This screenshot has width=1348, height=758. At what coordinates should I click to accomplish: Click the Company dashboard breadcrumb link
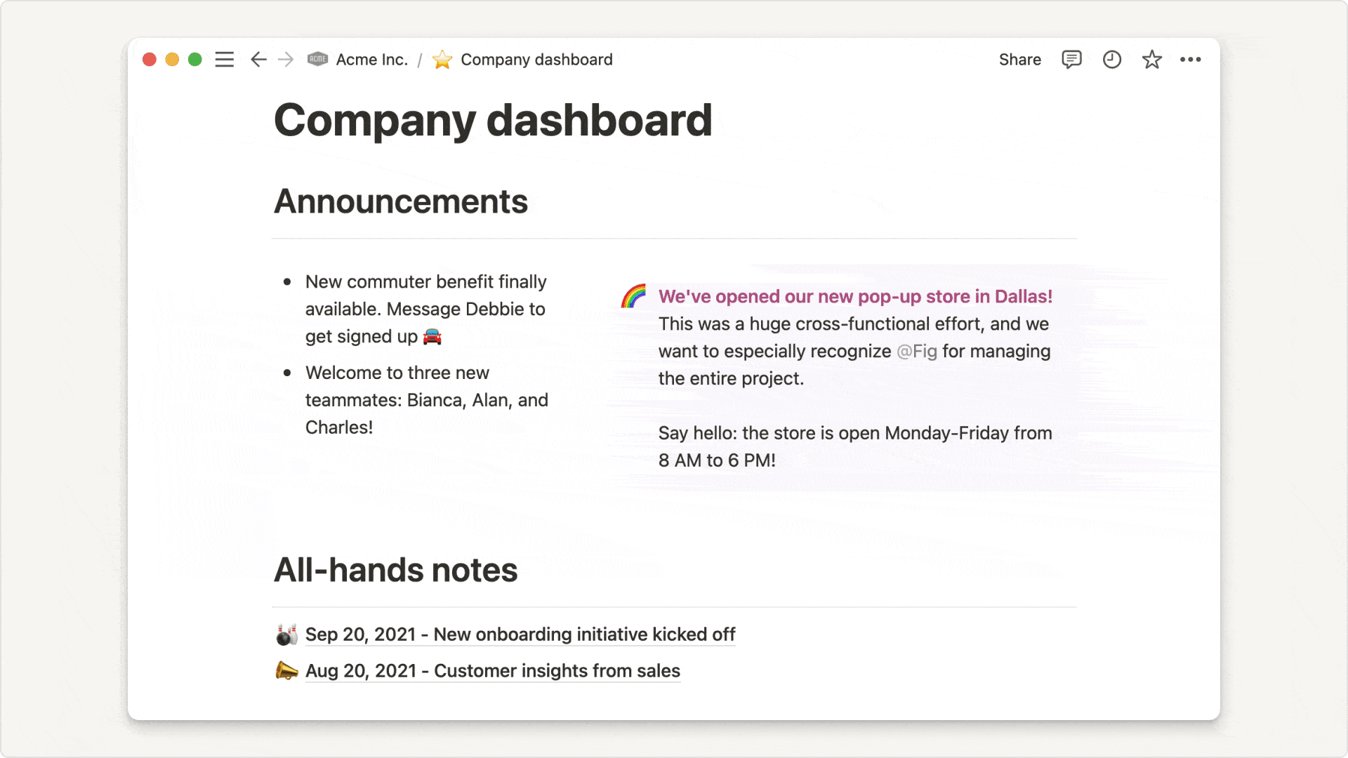pyautogui.click(x=537, y=59)
